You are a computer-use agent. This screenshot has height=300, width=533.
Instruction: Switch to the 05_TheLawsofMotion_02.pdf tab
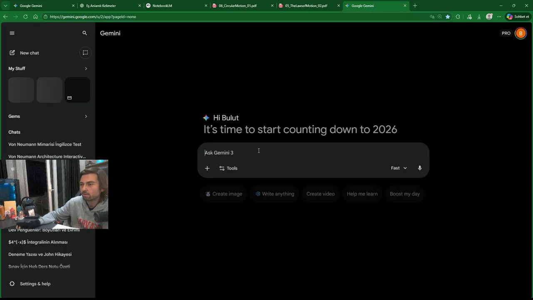click(309, 6)
